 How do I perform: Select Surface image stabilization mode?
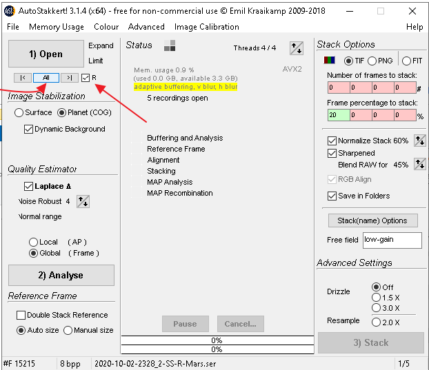pyautogui.click(x=19, y=112)
